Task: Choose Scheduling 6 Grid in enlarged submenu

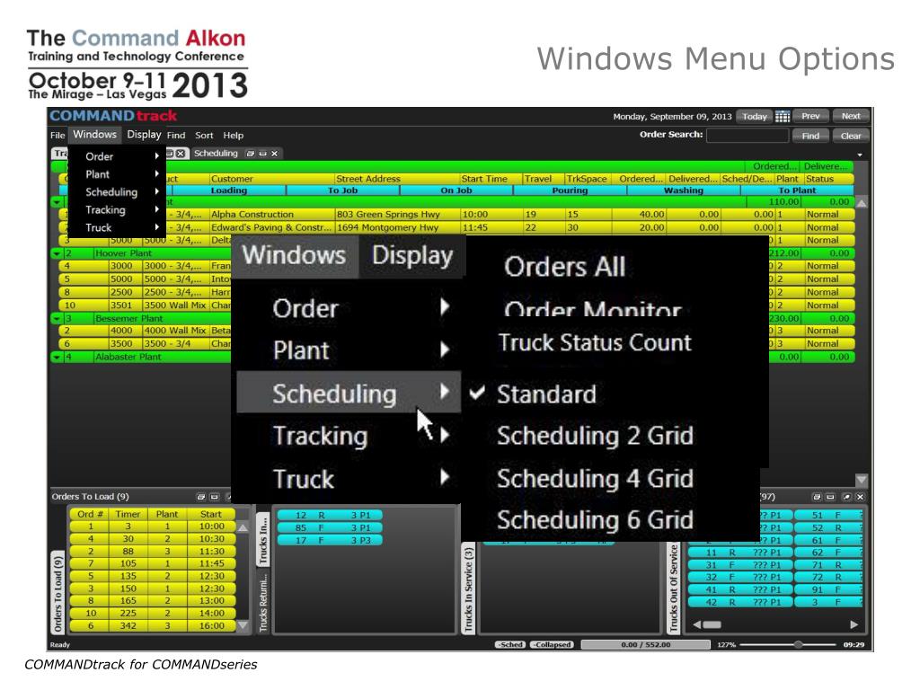Action: click(595, 520)
